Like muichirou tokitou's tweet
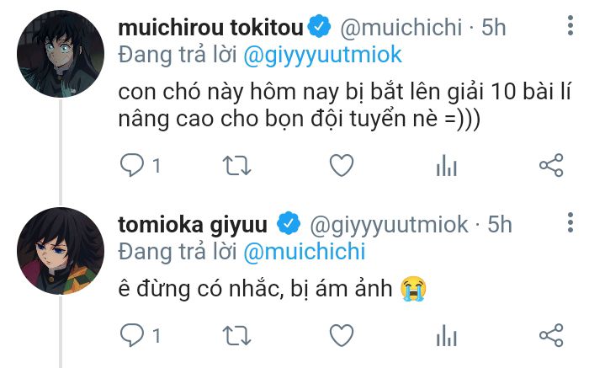 341,166
